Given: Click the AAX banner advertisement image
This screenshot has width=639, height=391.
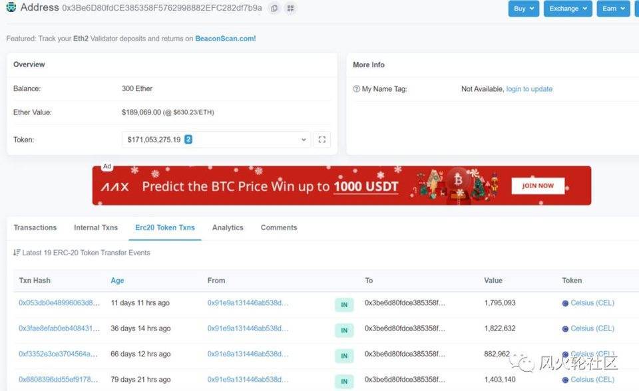Looking at the screenshot, I should [x=341, y=186].
